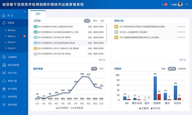Viewport: 192px width, 115px height.
Task: Select the 首页 tab
Action: pos(38,14)
